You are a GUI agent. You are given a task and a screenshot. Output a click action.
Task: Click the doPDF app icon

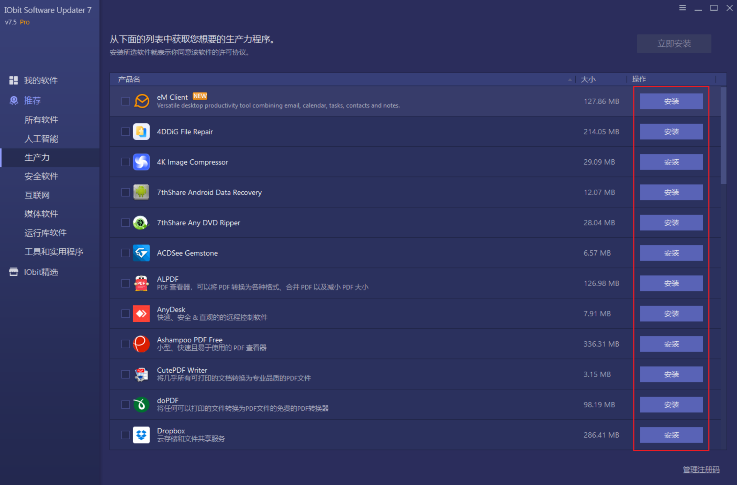(141, 404)
